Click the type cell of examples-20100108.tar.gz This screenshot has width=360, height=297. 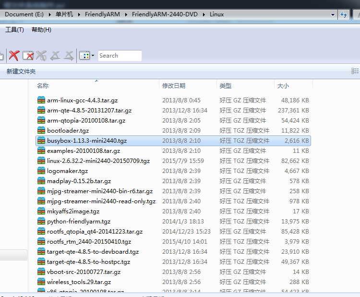click(243, 151)
